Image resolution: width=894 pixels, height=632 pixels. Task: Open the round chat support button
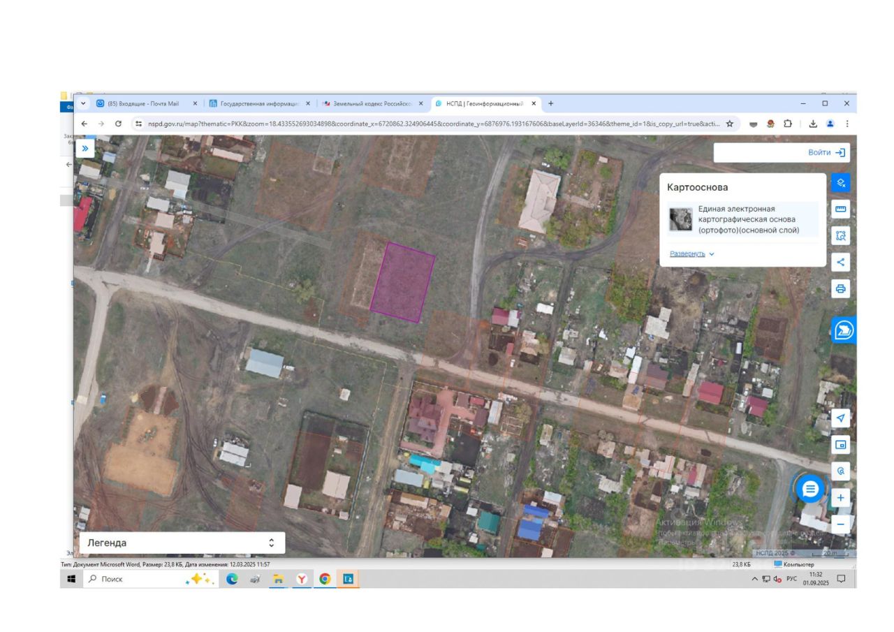810,489
